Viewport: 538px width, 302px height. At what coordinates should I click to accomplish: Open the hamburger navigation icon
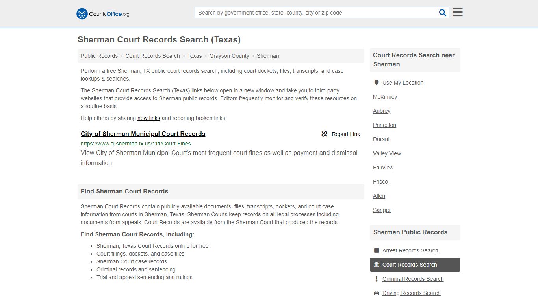tap(457, 12)
